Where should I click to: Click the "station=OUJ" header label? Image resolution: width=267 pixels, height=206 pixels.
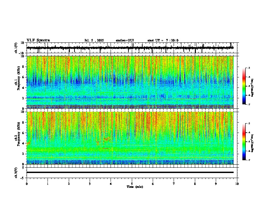tap(125, 40)
